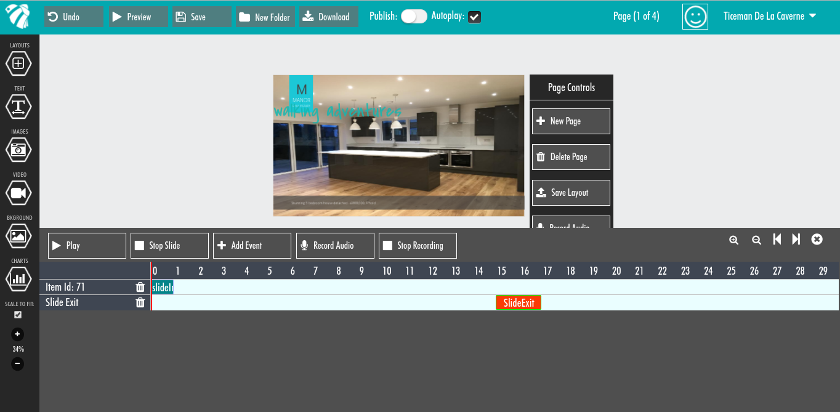Screen dimensions: 840x412
Task: Click the 5 second mark on the timeline ruler
Action: click(270, 271)
